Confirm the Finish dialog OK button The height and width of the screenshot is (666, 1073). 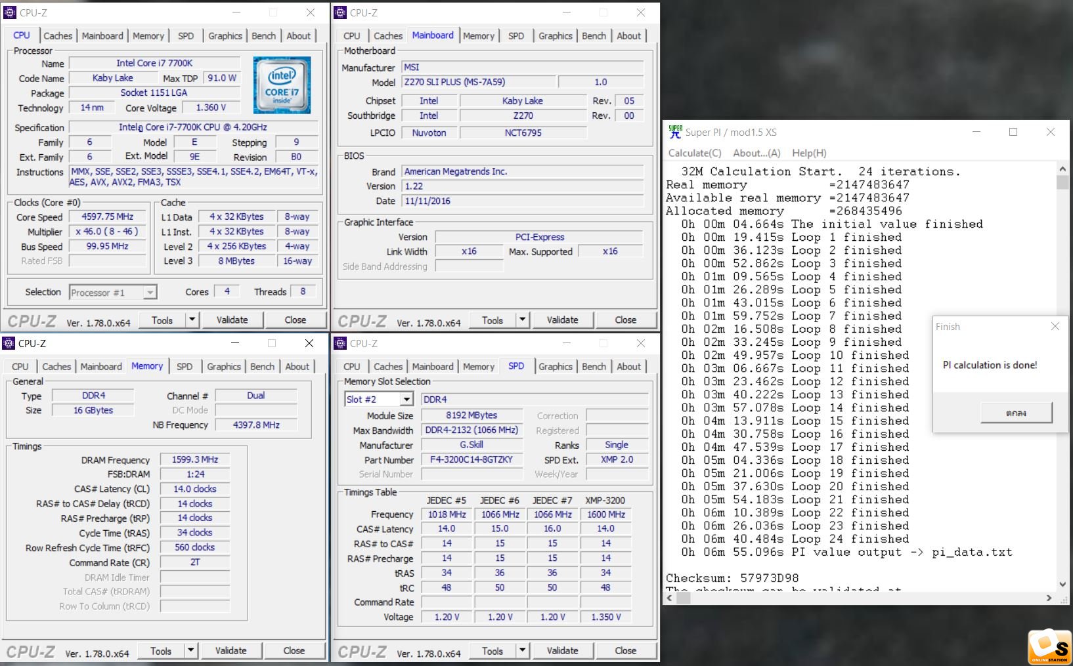[1016, 413]
